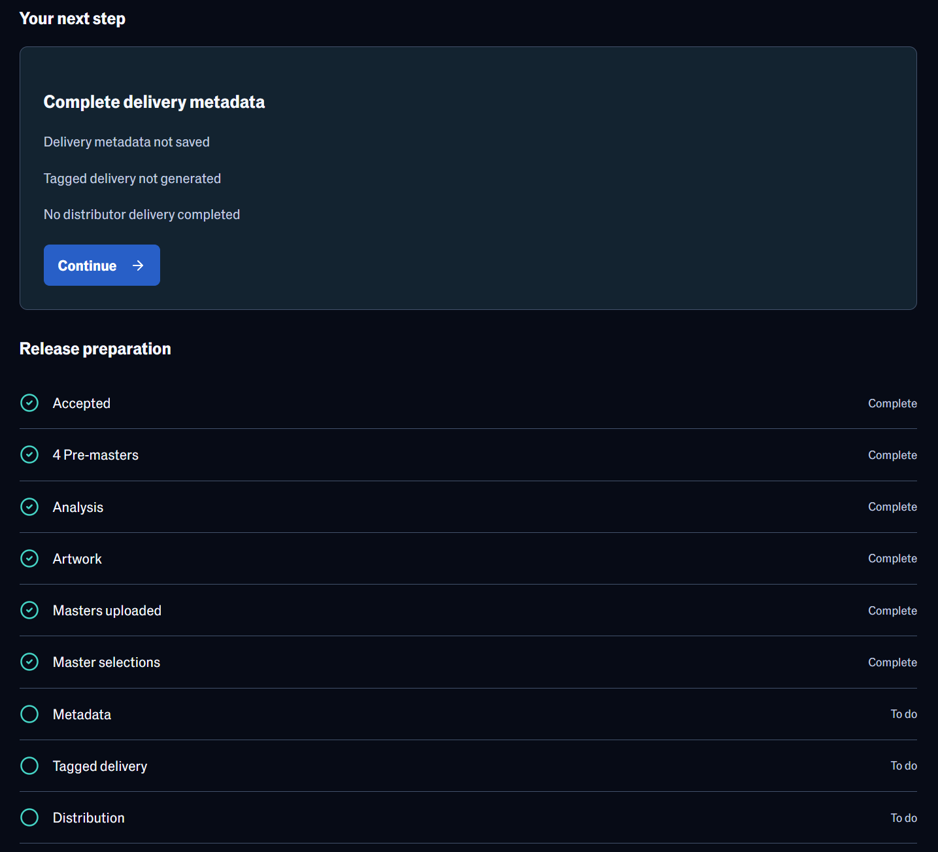Click the check icon beside 4 Pre-masters
938x852 pixels.
click(x=29, y=454)
